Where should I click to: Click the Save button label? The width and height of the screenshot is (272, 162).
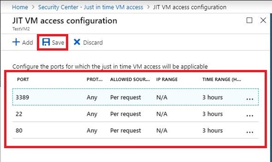(x=58, y=42)
